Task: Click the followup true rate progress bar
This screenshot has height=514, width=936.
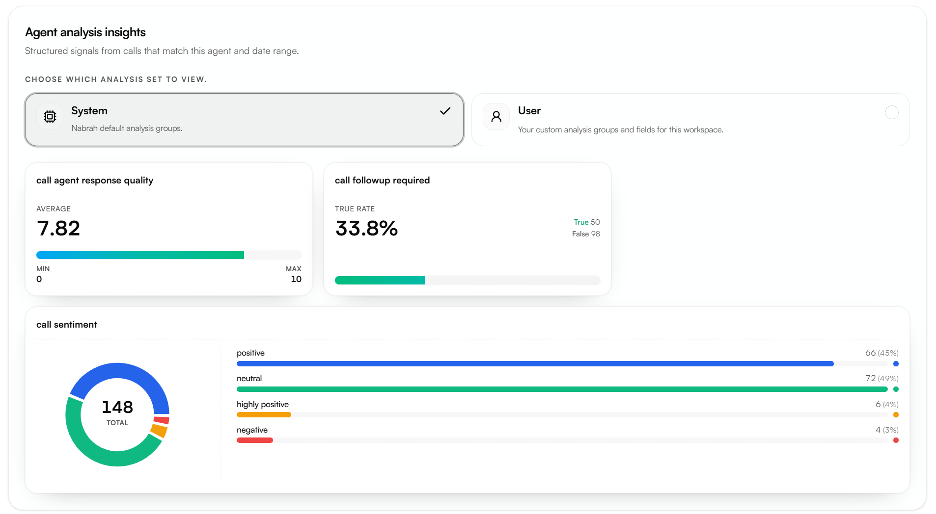Action: pyautogui.click(x=468, y=280)
